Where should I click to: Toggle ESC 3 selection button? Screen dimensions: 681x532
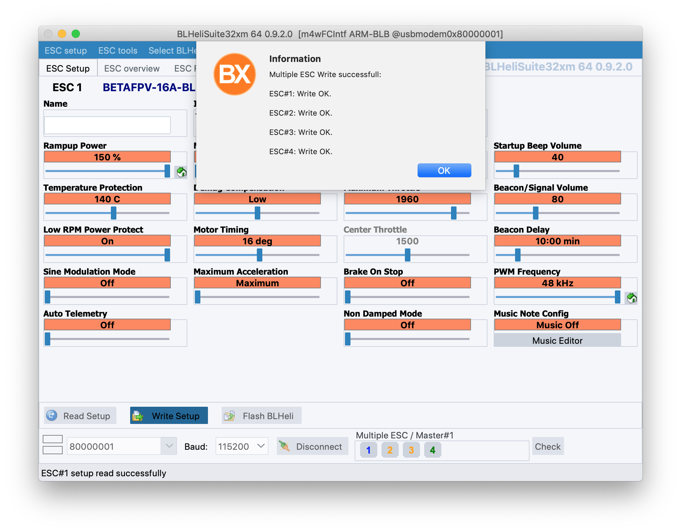(411, 450)
